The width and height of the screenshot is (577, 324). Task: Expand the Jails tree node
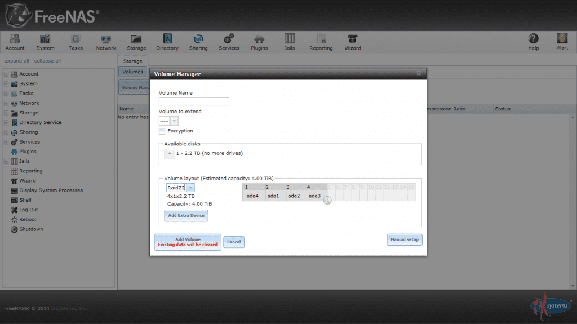(x=6, y=161)
